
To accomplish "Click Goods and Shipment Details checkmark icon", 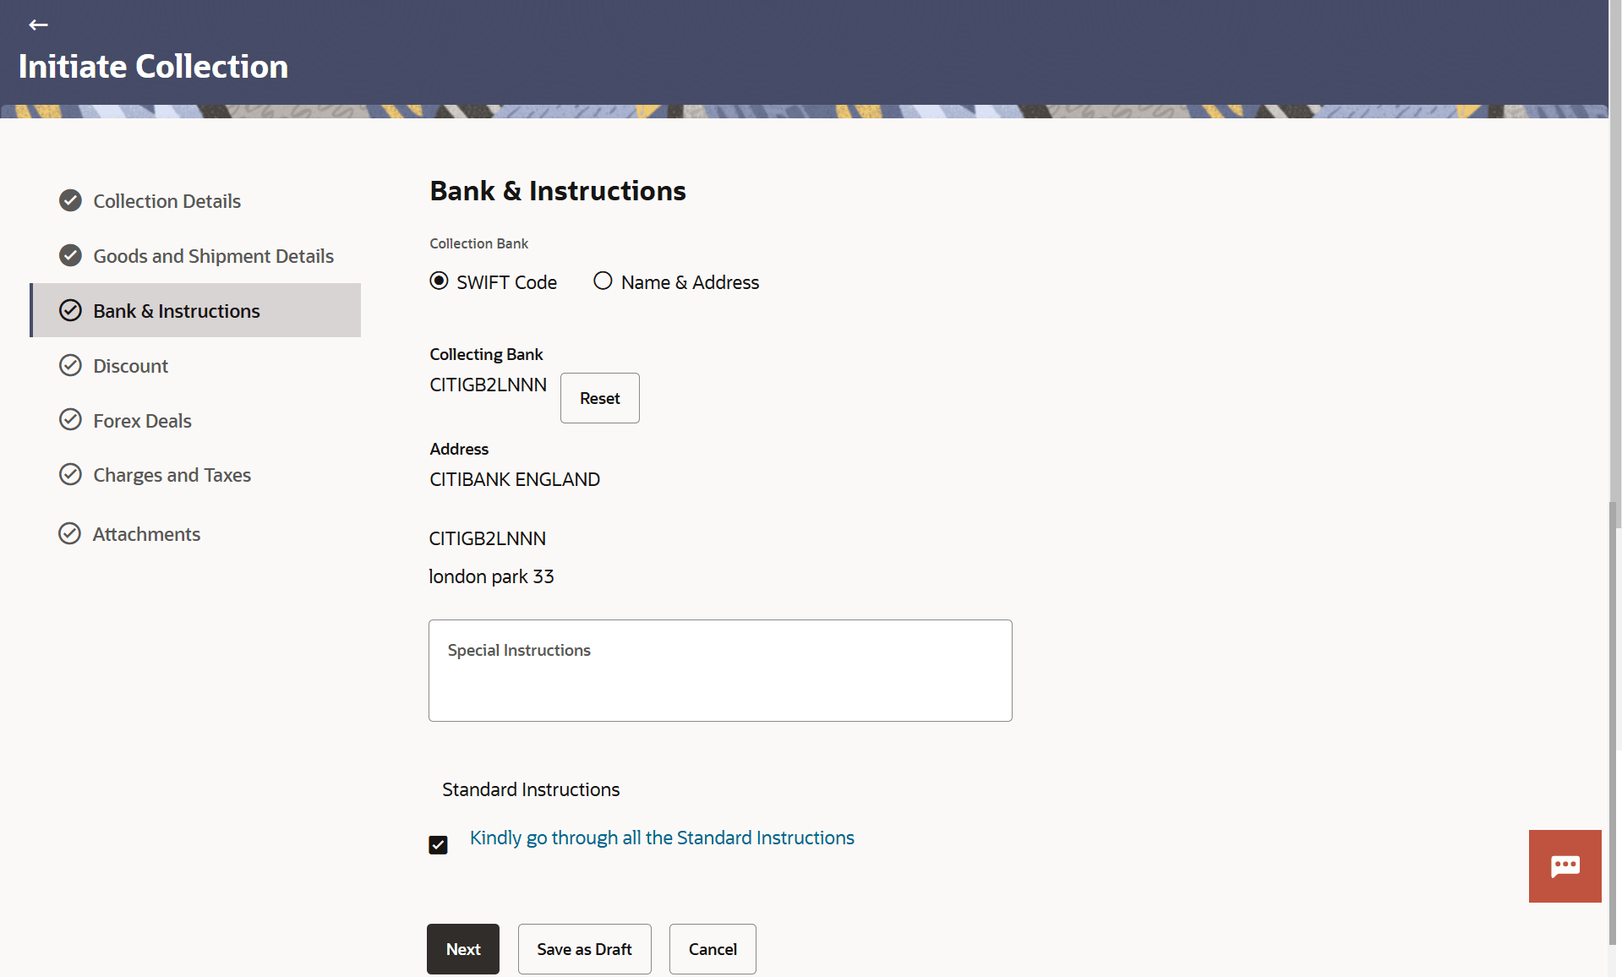I will click(70, 255).
